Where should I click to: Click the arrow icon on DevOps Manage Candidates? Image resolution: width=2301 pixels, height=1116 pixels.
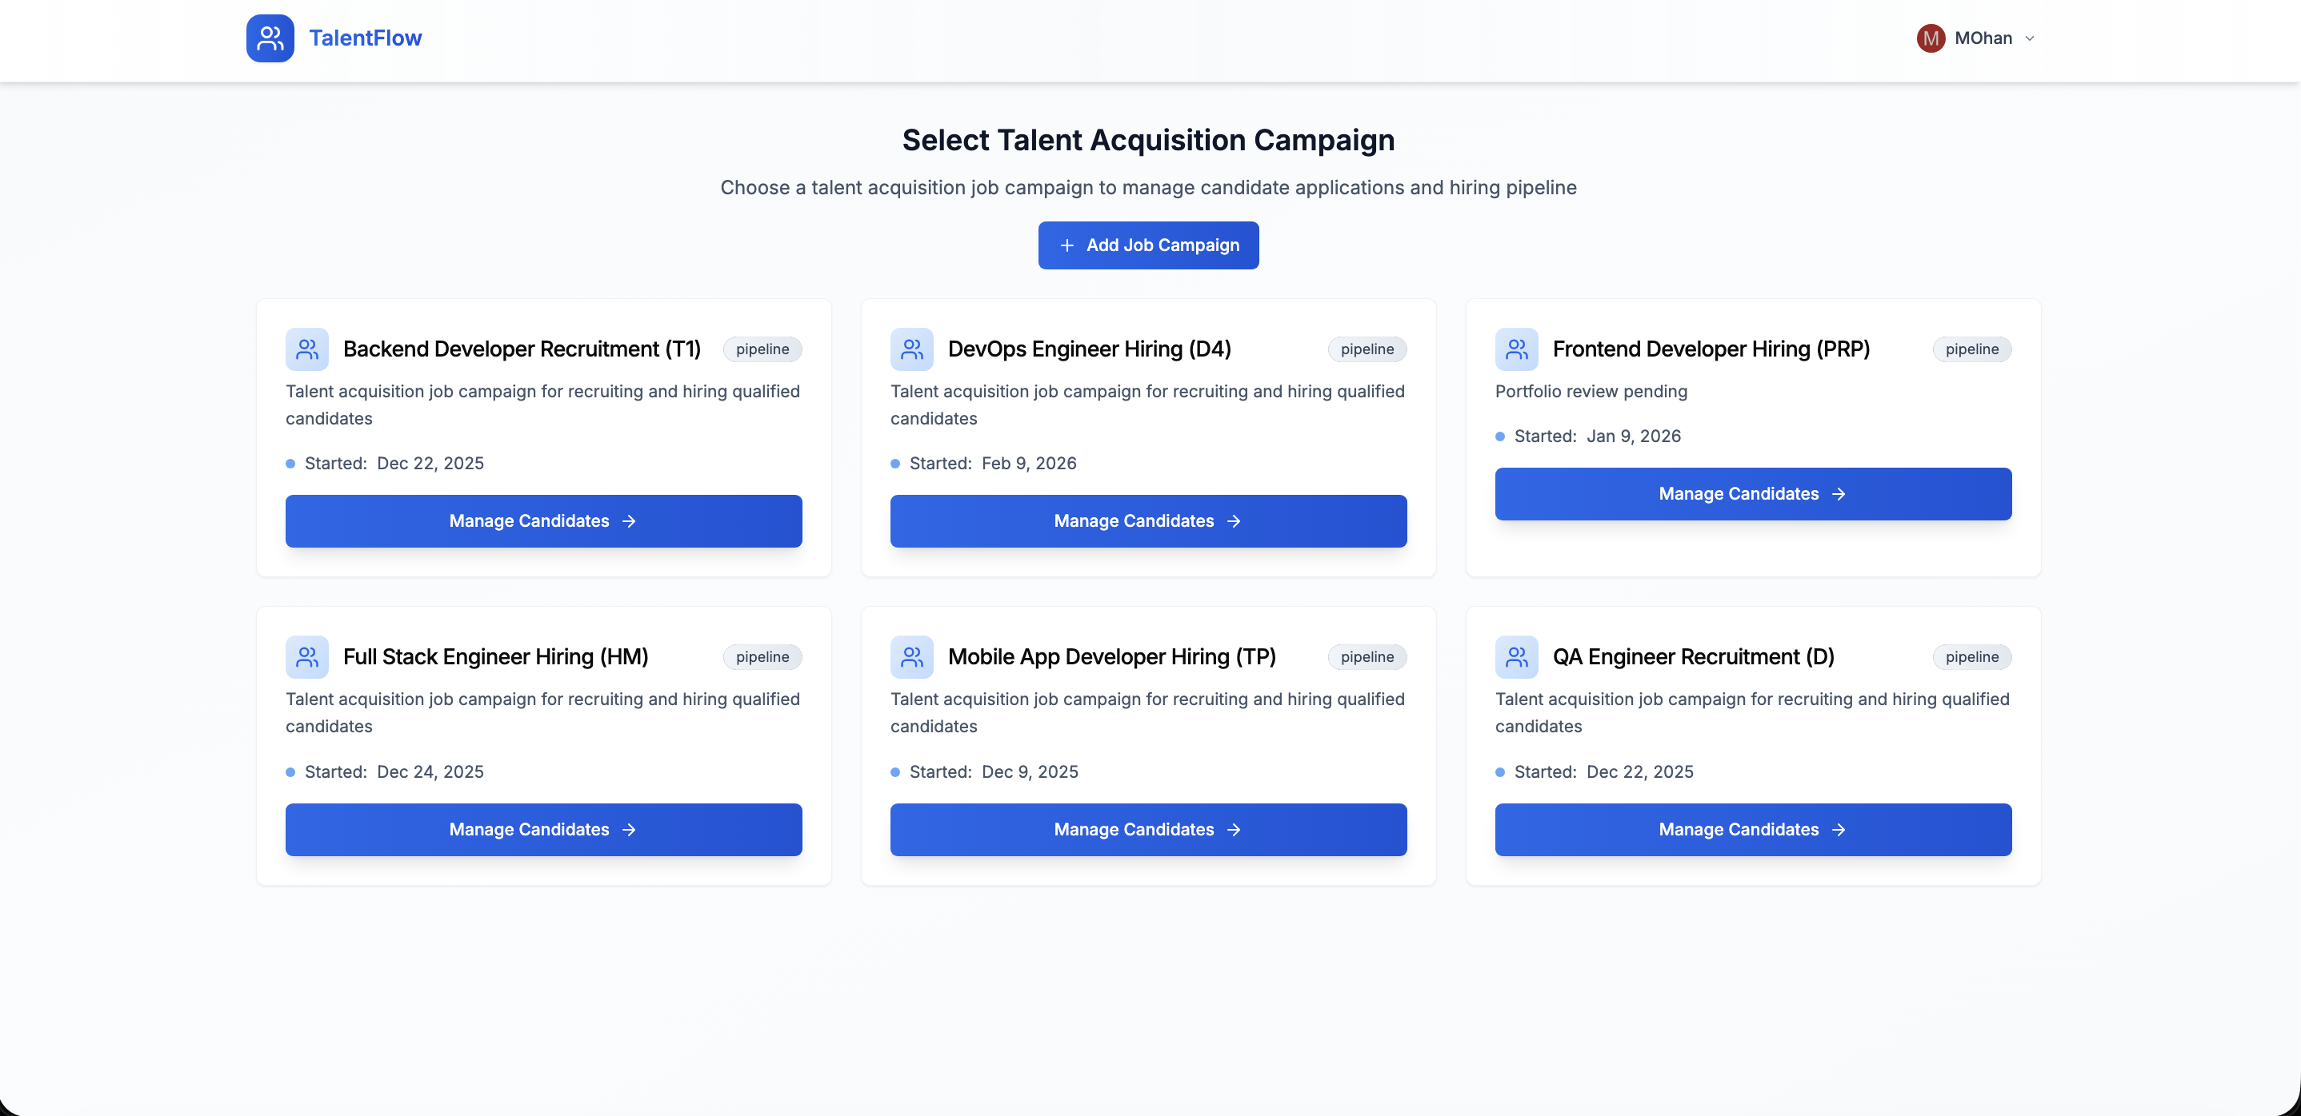pos(1234,520)
